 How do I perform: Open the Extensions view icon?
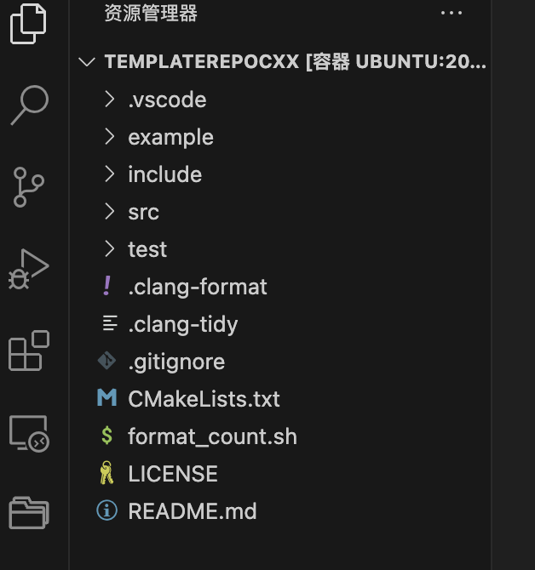pyautogui.click(x=29, y=351)
